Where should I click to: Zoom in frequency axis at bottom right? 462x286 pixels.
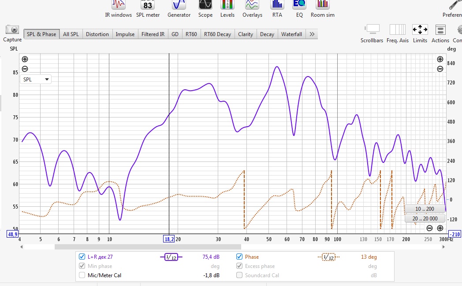point(440,228)
